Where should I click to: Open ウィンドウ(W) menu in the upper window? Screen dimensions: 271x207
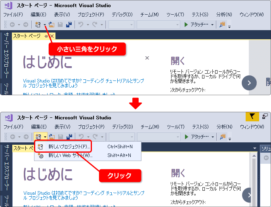[252, 15]
